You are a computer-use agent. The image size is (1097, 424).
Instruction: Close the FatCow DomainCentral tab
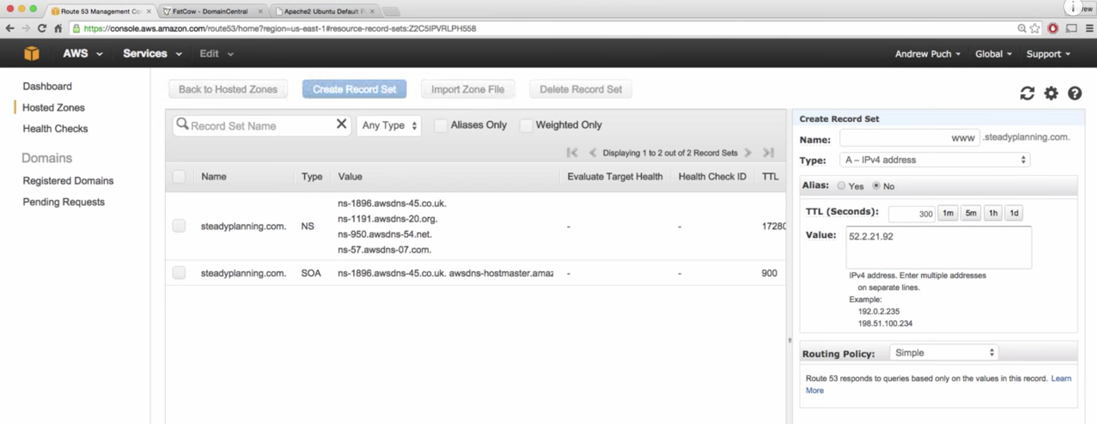(260, 11)
